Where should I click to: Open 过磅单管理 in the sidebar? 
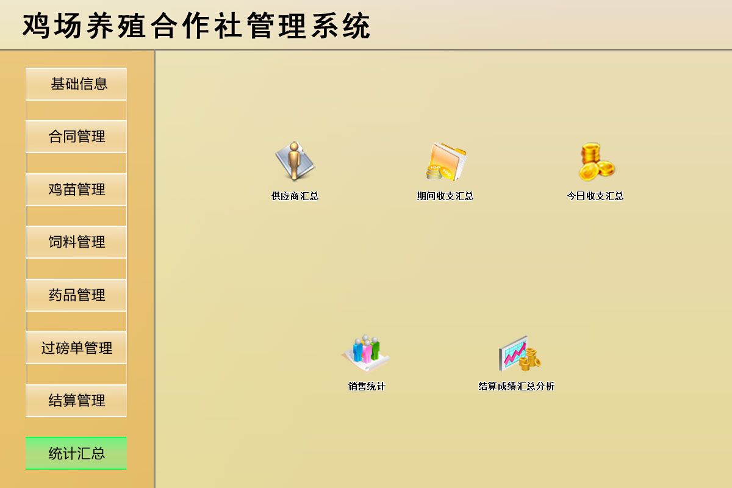(x=76, y=348)
